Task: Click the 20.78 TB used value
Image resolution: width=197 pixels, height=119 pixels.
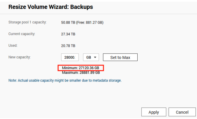Action: pyautogui.click(x=68, y=46)
